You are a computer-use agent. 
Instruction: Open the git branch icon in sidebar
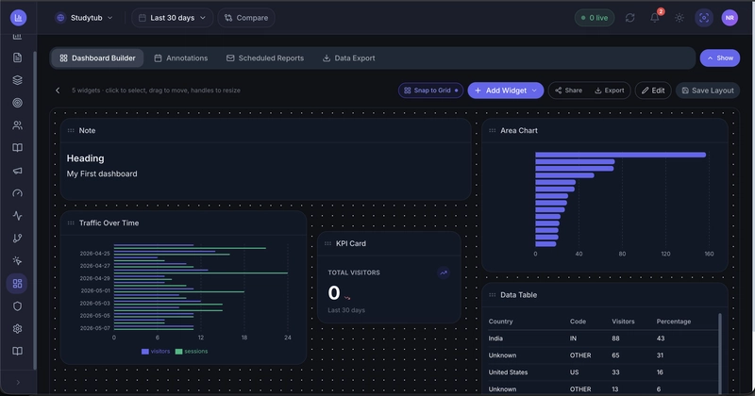[x=17, y=239]
